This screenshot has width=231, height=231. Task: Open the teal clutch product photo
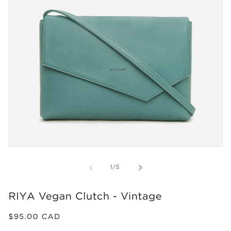115,73
